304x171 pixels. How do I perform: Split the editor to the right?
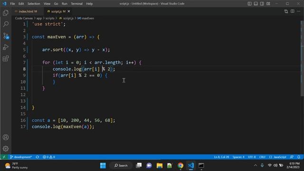pos(293,11)
